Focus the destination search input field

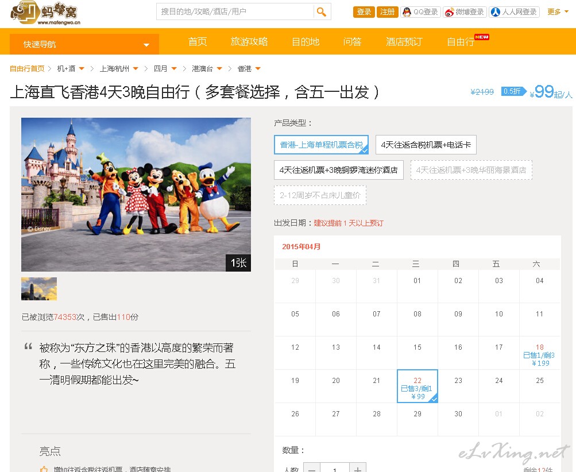pos(236,11)
